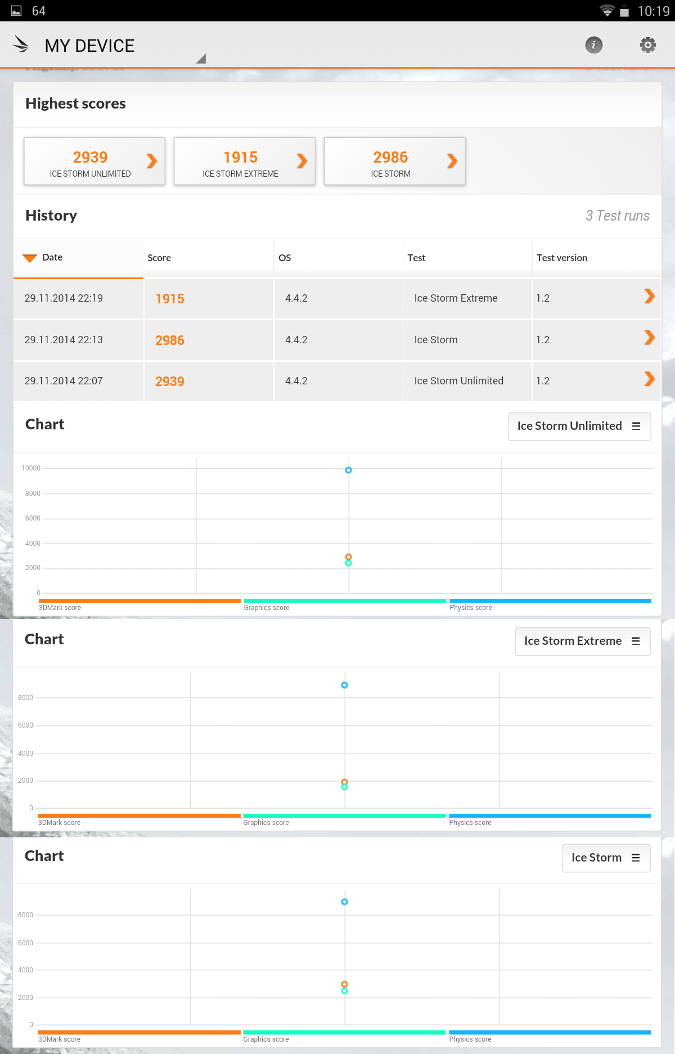675x1054 pixels.
Task: Open Ice Storm chart dropdown
Action: coord(606,858)
